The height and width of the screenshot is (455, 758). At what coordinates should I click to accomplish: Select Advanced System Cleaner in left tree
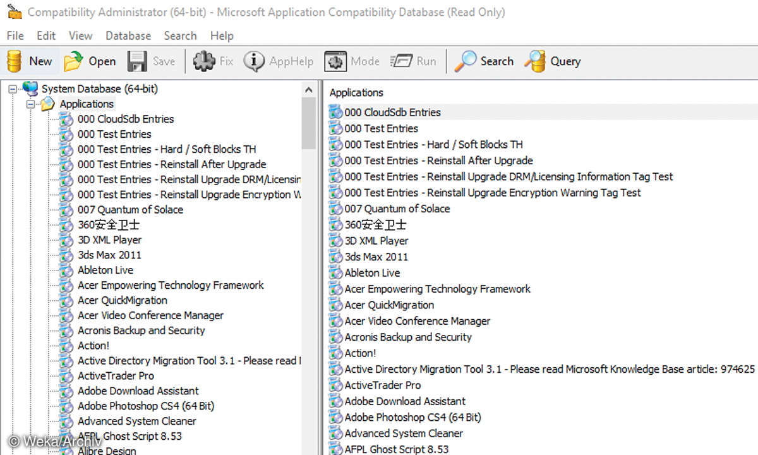136,422
